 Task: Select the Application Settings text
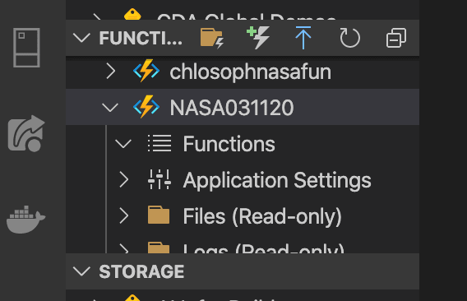pos(277,180)
